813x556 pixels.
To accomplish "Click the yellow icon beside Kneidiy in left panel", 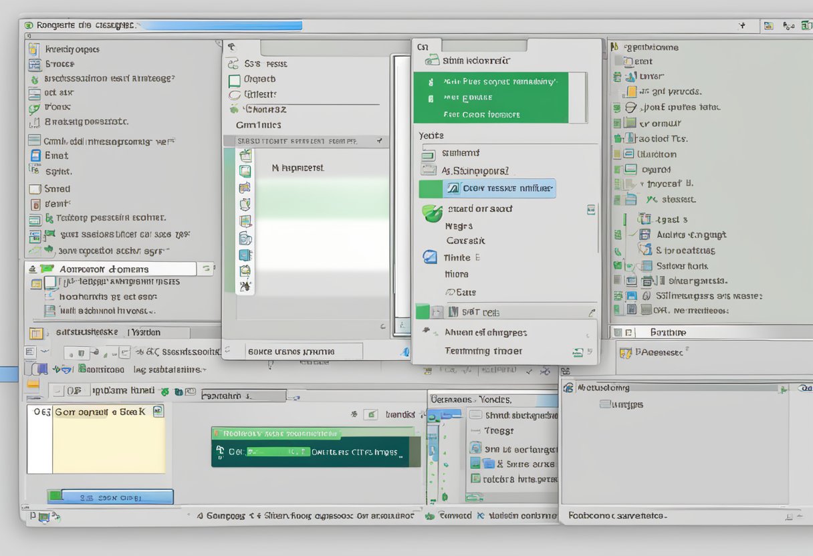I will 34,49.
